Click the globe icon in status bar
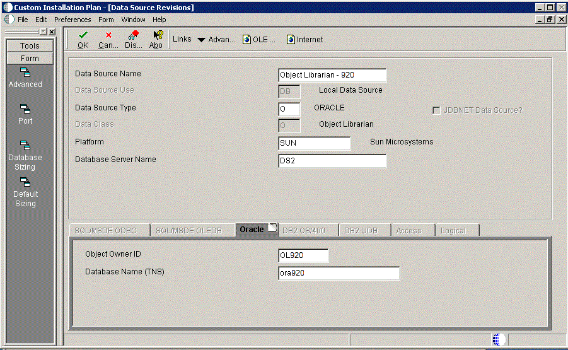 pyautogui.click(x=498, y=339)
